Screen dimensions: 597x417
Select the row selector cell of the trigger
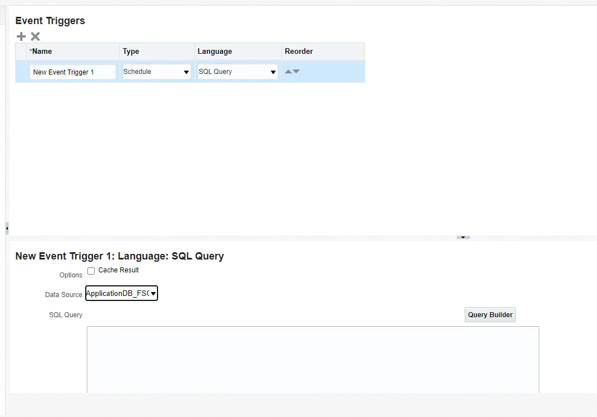pyautogui.click(x=21, y=72)
